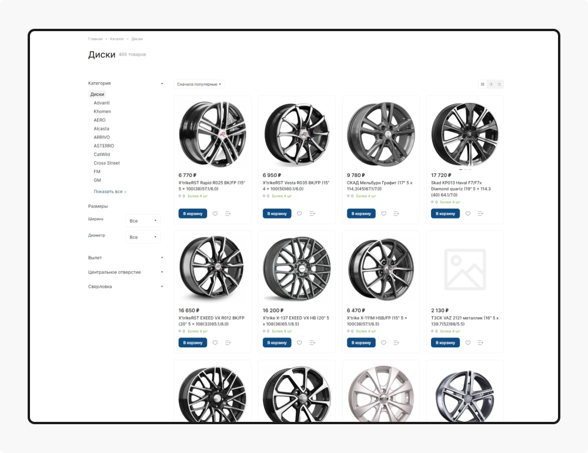
Task: Open ТЗСК VAZ 2121 placeholder image
Action: [465, 269]
